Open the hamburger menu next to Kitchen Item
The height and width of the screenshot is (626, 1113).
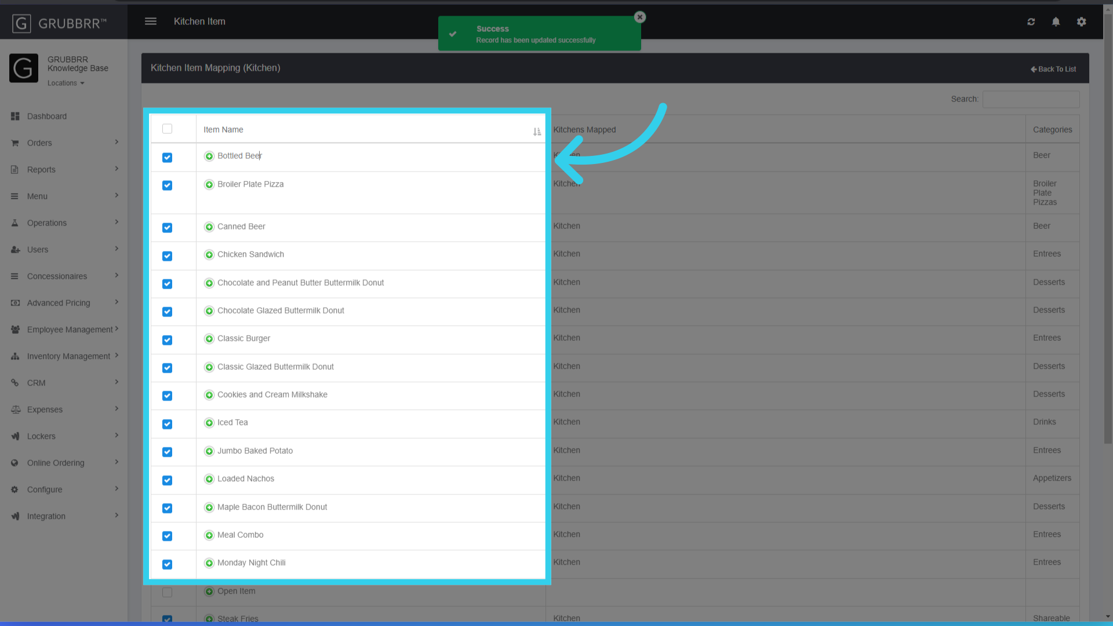(x=150, y=21)
